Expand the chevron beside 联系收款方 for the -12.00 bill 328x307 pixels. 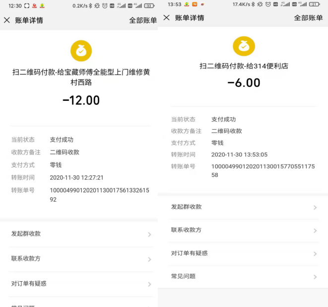click(x=149, y=259)
